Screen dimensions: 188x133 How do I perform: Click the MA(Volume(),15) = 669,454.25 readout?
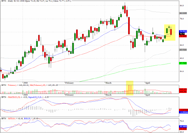44,85
